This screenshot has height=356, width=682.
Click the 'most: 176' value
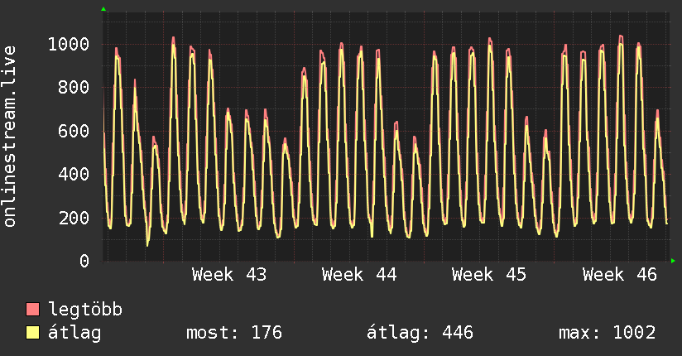pos(234,333)
